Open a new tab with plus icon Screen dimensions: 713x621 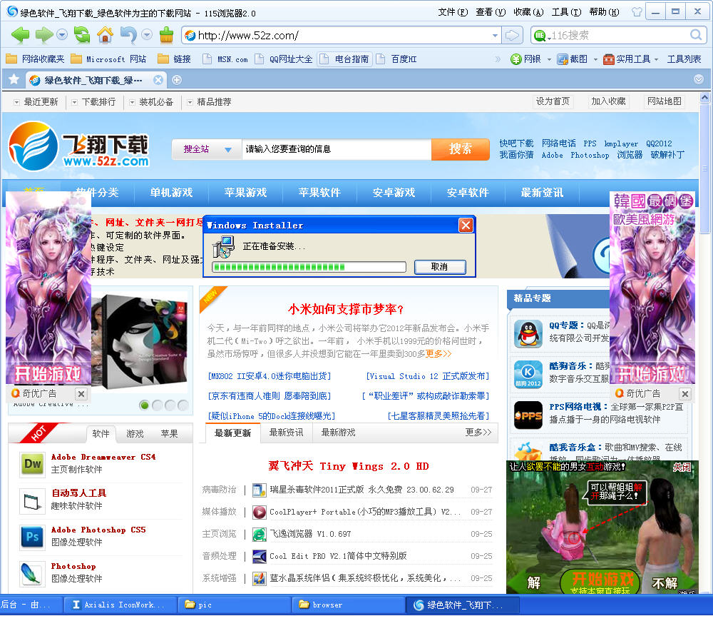pos(177,80)
